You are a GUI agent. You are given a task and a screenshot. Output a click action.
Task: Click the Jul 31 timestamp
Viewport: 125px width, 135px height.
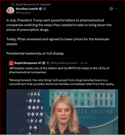point(84,63)
